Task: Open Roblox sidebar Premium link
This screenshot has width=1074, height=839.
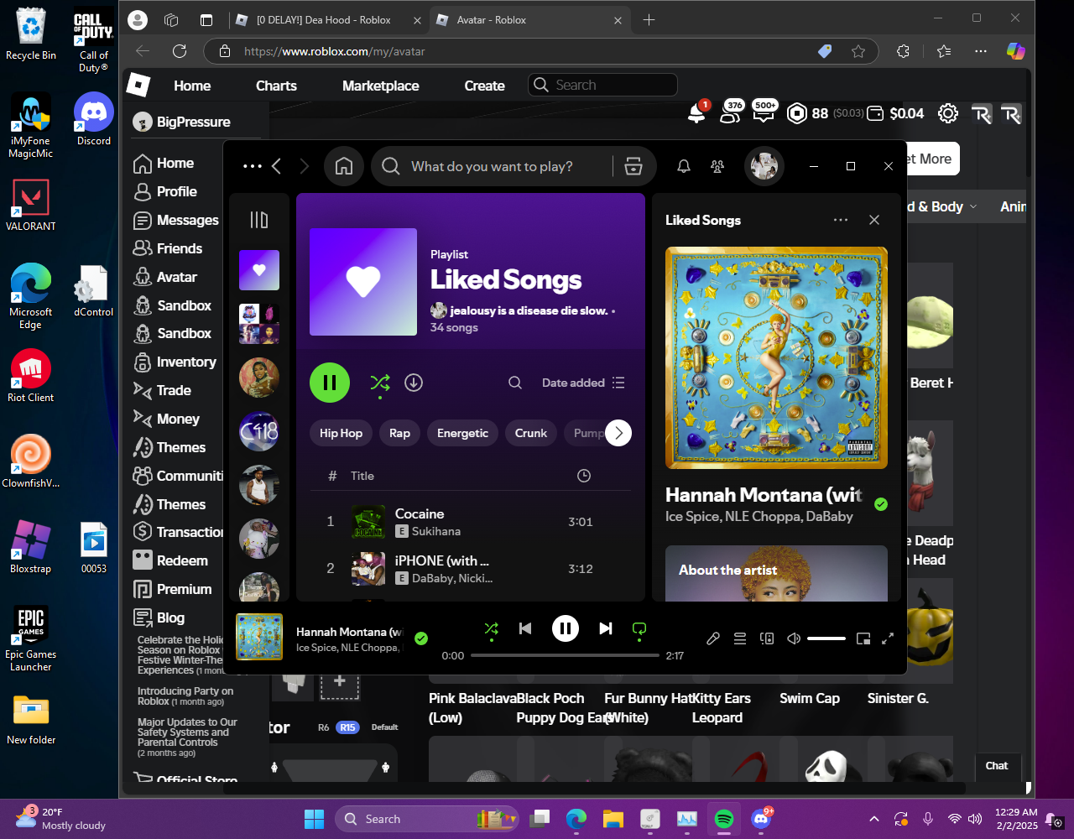Action: [x=172, y=589]
